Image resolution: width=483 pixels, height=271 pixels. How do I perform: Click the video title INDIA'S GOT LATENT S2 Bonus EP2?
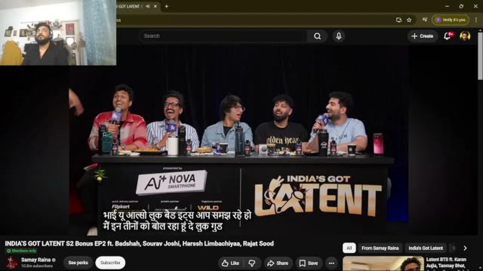139,244
